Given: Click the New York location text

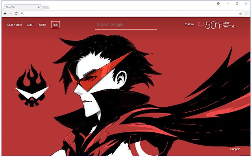Looking at the screenshot, I should click(229, 26).
